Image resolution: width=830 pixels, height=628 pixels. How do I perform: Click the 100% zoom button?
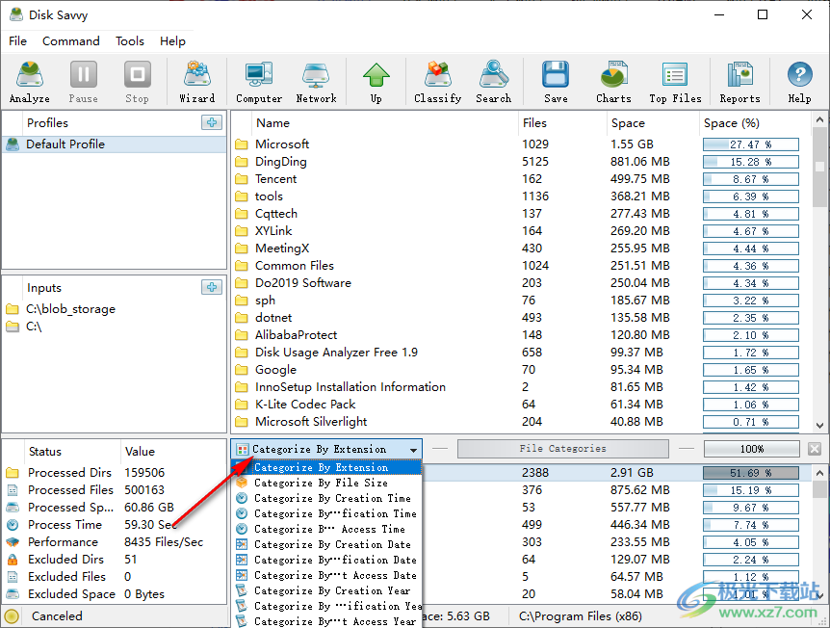(752, 449)
